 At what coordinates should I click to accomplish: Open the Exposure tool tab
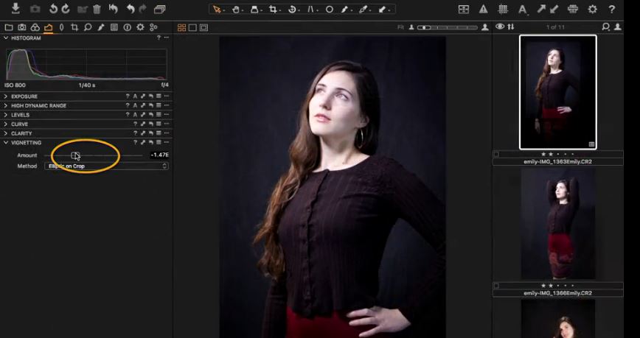(x=48, y=27)
